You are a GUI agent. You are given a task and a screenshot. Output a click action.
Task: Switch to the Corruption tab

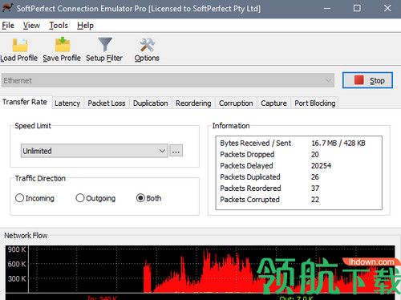[x=236, y=103]
